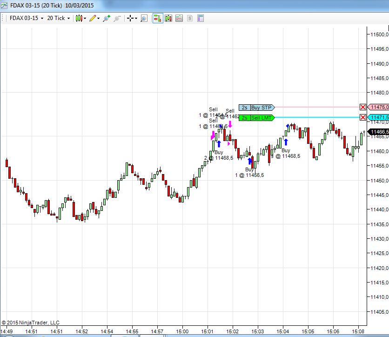
Task: Select the 2s Buy STP order flag
Action: (x=257, y=108)
